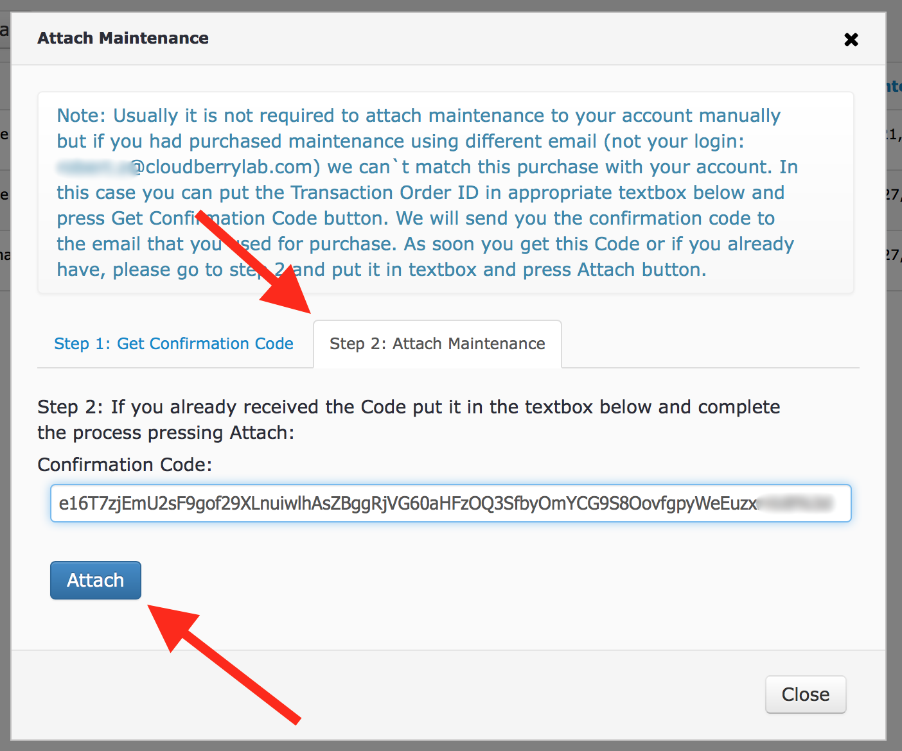Viewport: 902px width, 751px height.
Task: Click the Confirmation Code: label
Action: (125, 465)
